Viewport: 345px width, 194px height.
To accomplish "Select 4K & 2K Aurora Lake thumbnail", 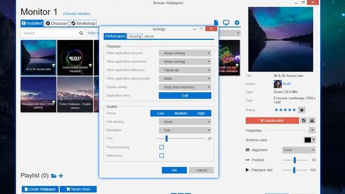I will tap(38, 58).
